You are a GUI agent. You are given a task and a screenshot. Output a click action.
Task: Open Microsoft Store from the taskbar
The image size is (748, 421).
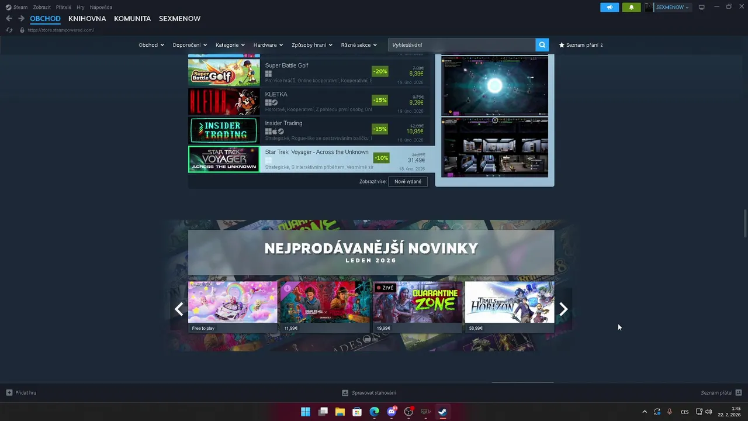coord(357,412)
